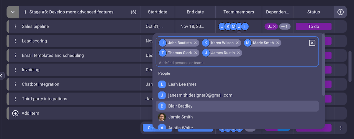Open the options menu for Invoicing row
The width and height of the screenshot is (354, 139).
click(x=15, y=70)
